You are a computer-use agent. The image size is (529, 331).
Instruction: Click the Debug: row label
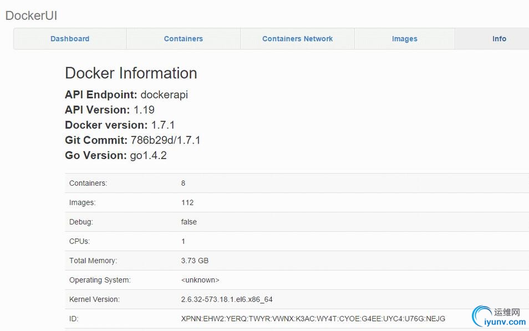click(81, 222)
